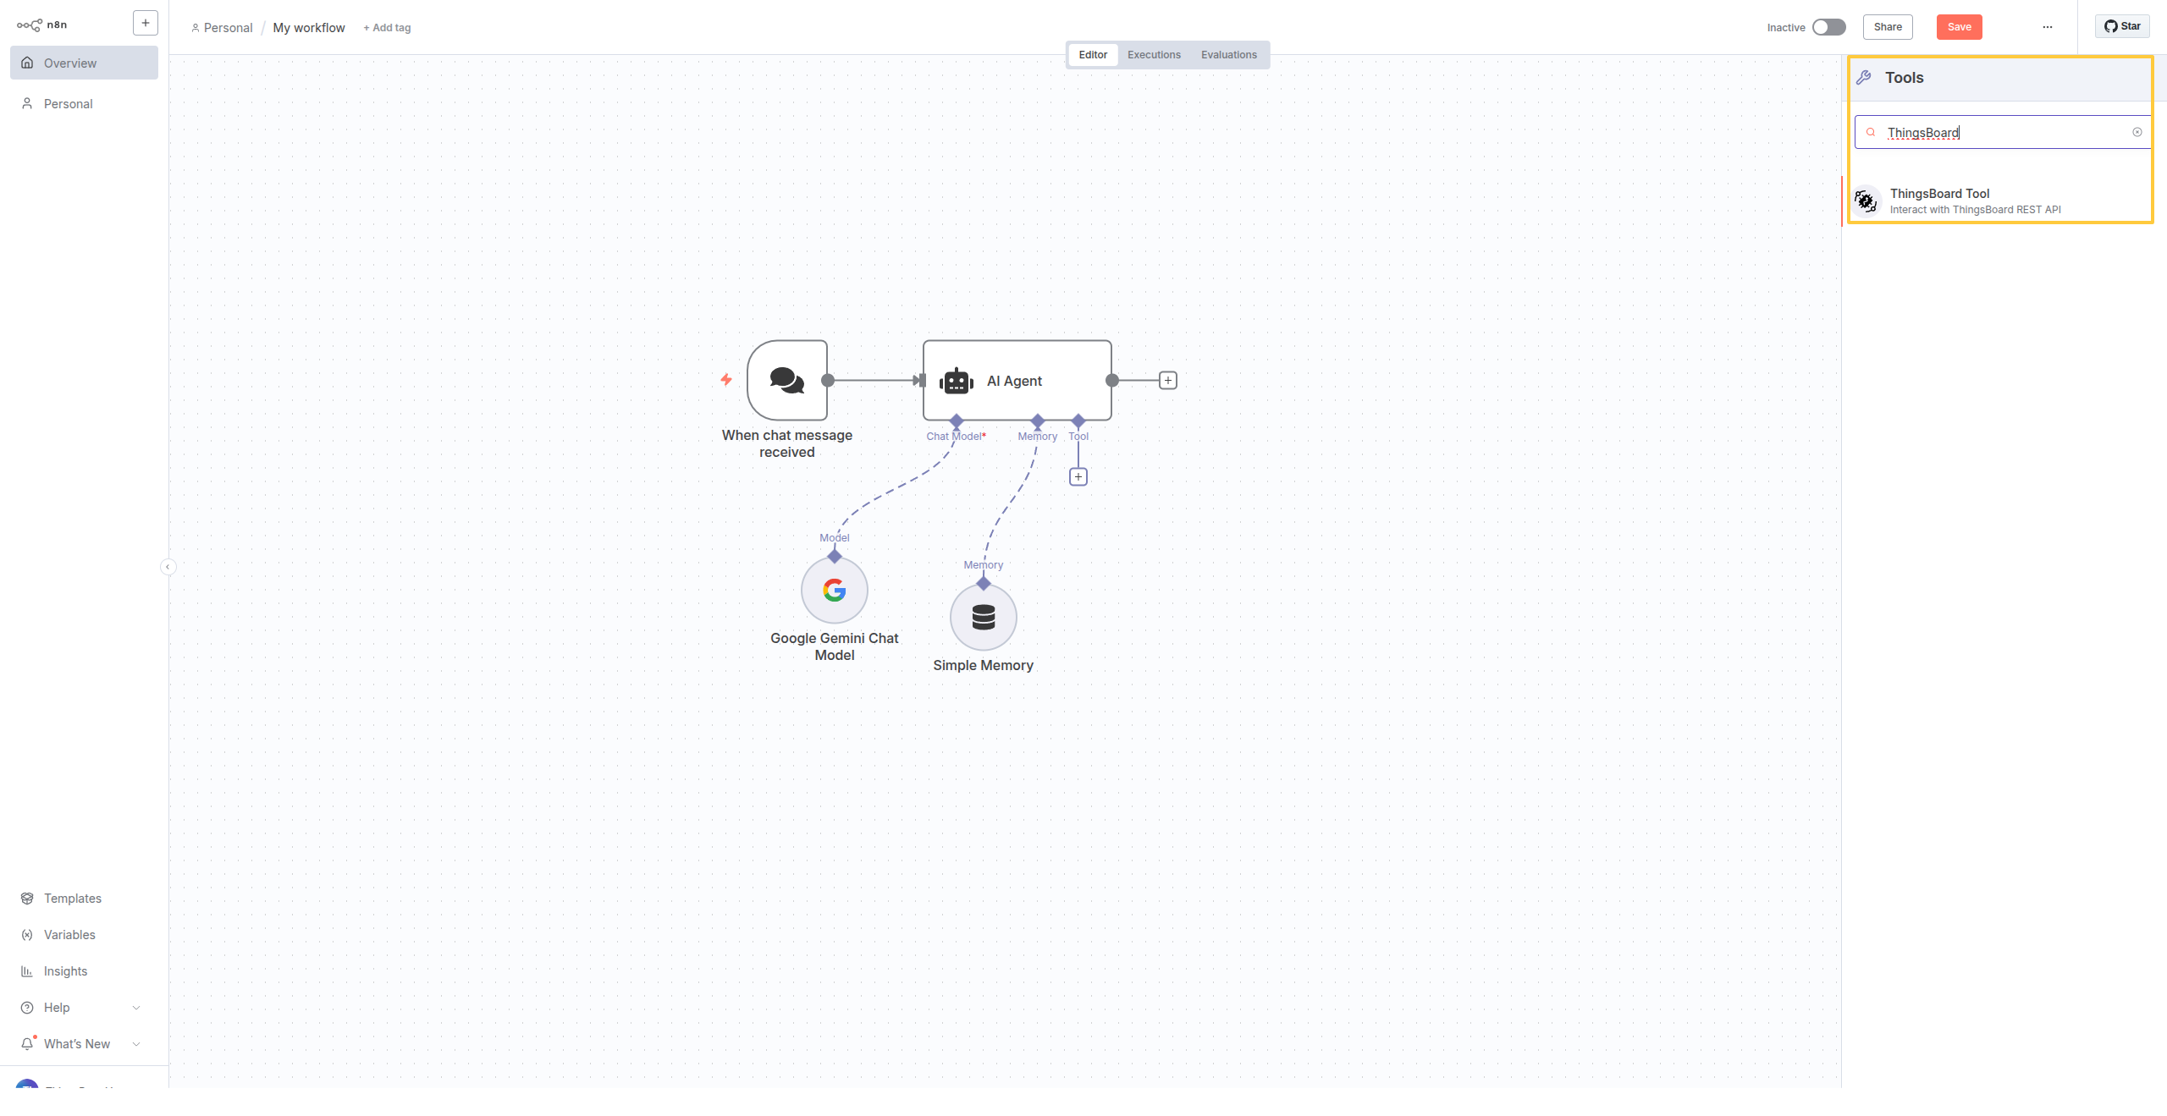Switch to the Executions tab
This screenshot has height=1116, width=2167.
tap(1154, 55)
